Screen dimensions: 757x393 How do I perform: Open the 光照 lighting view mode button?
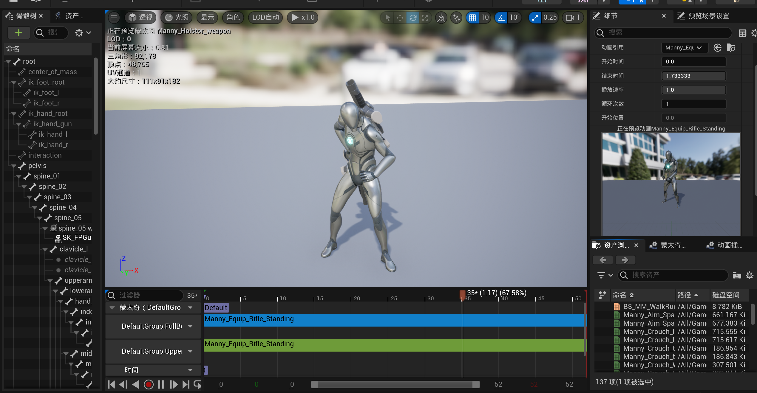pos(177,18)
